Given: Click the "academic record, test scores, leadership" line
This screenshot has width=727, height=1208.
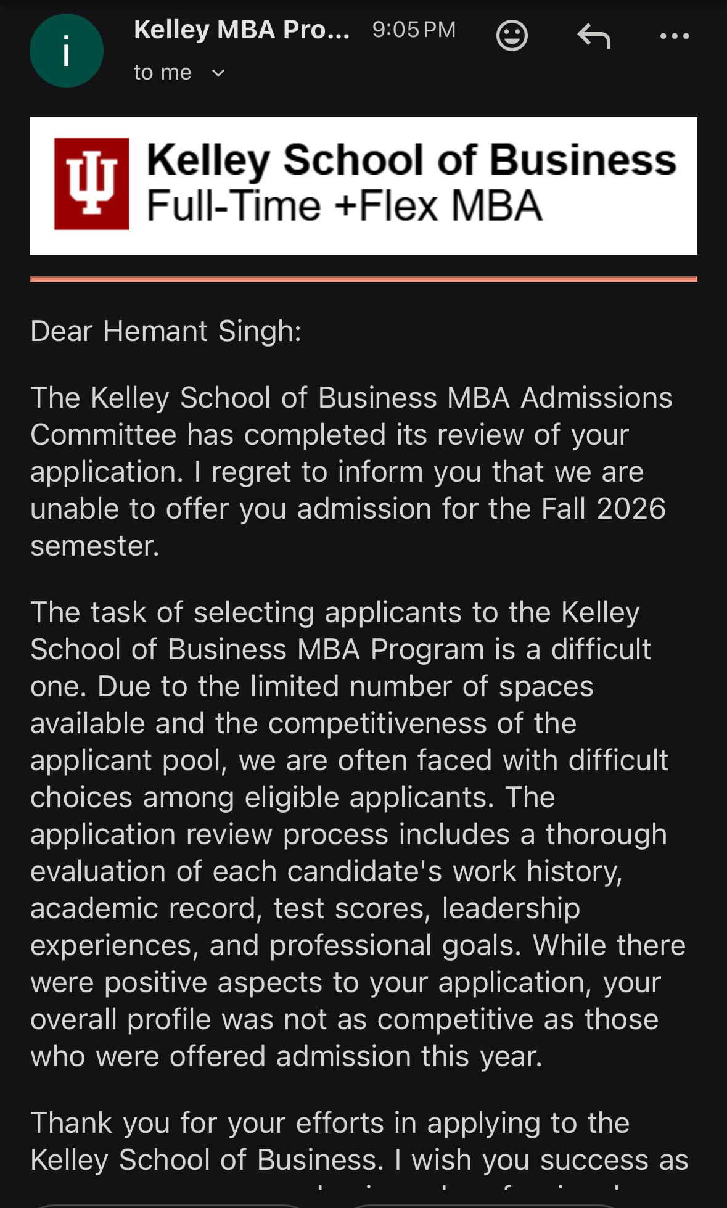Looking at the screenshot, I should click(305, 908).
